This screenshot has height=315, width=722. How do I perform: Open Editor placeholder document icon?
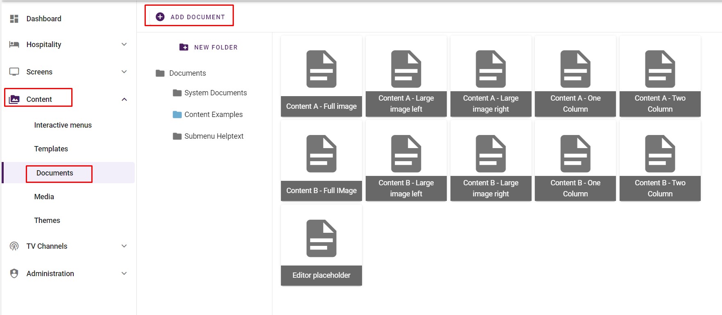(321, 239)
